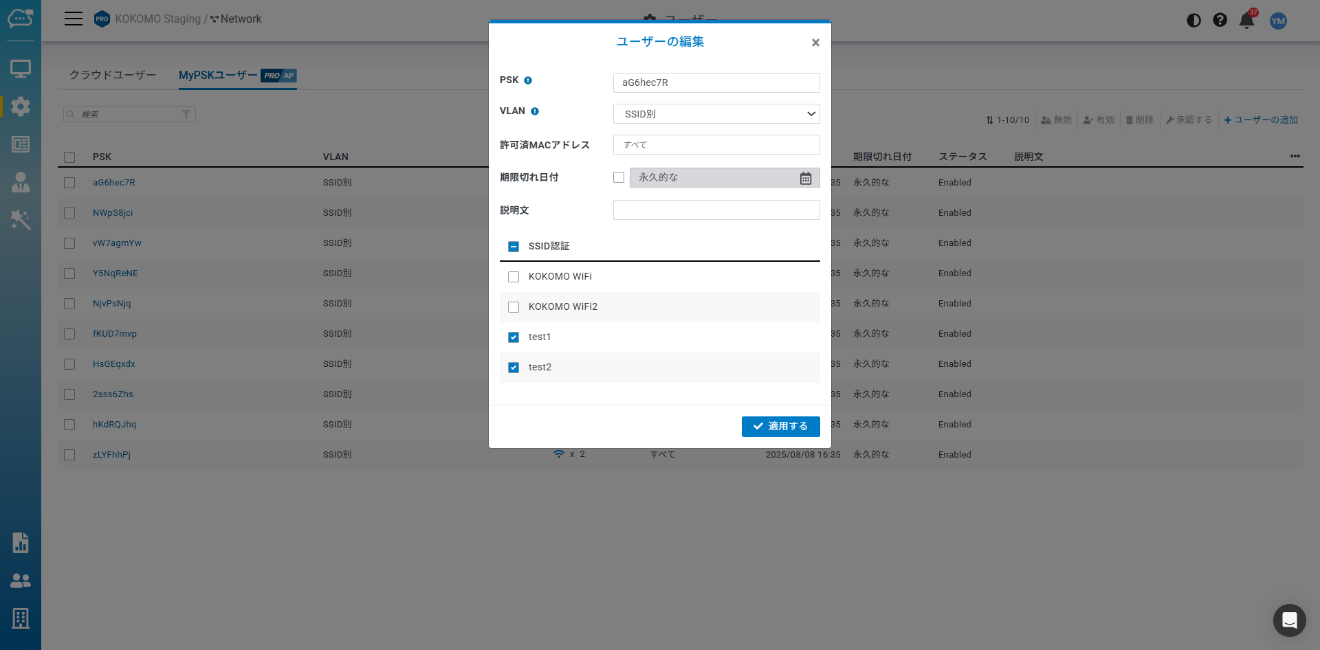Open the search filter funnel dropdown
The image size is (1320, 650).
186,115
